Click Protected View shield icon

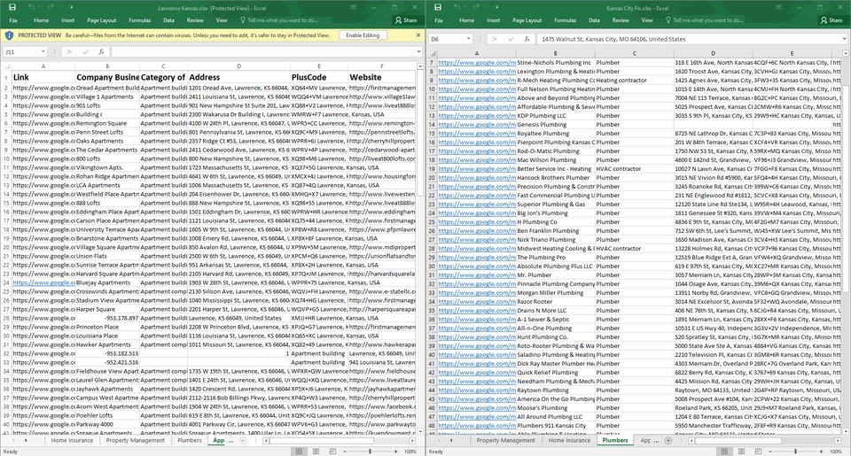(9, 35)
